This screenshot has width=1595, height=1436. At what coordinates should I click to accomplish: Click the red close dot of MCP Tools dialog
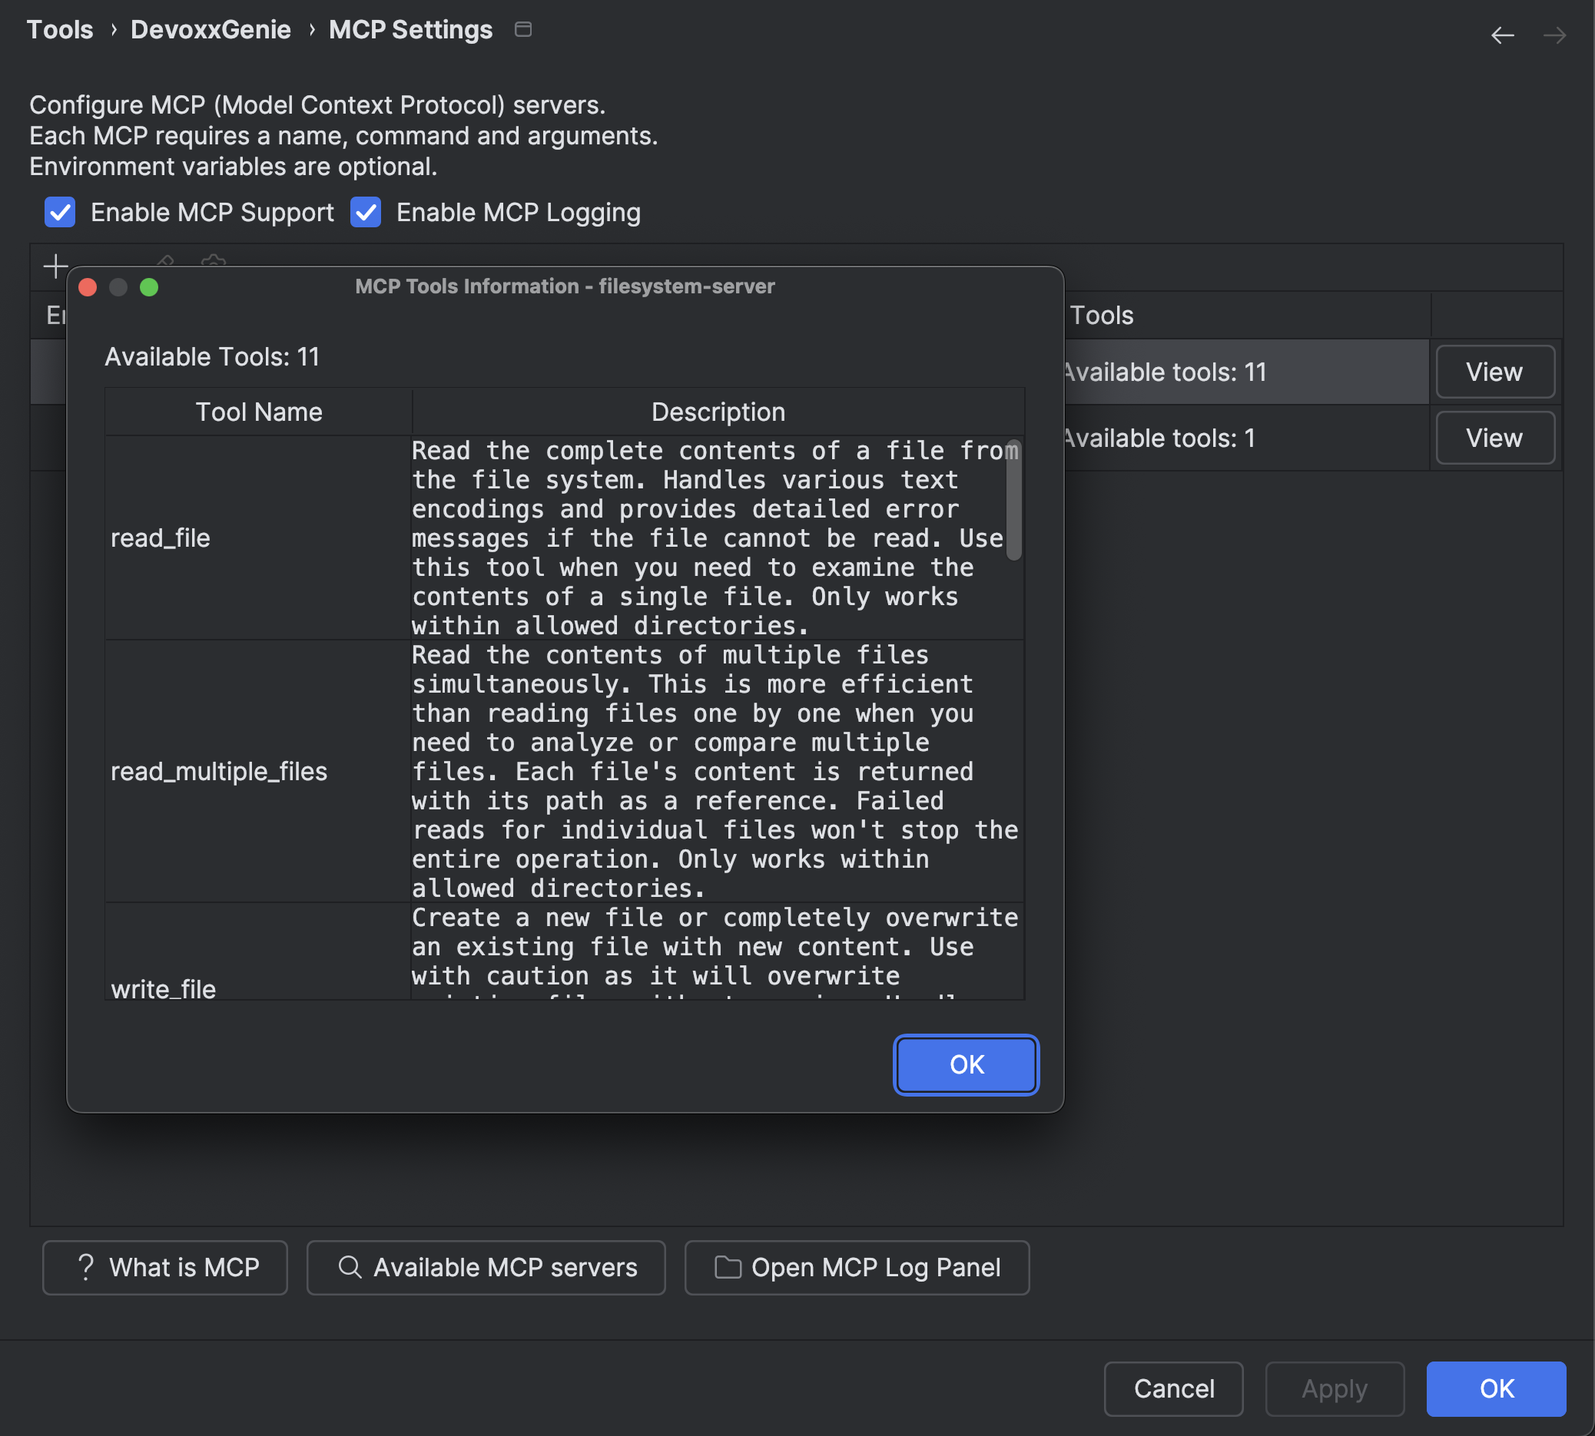click(88, 287)
